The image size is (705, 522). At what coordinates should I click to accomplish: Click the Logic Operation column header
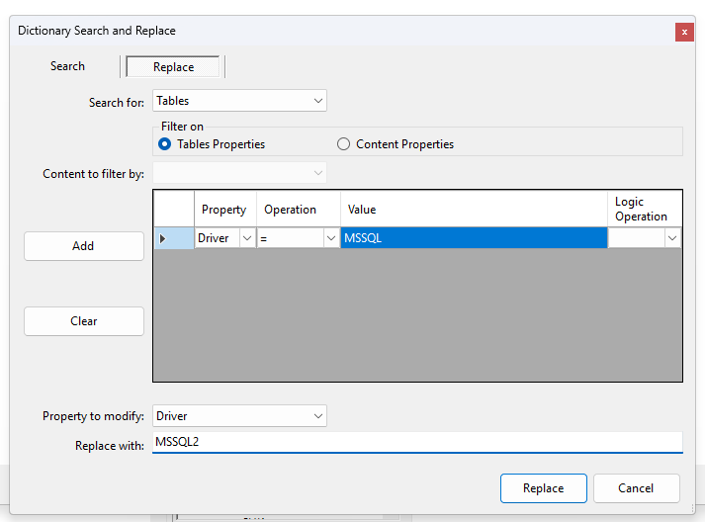[643, 210]
